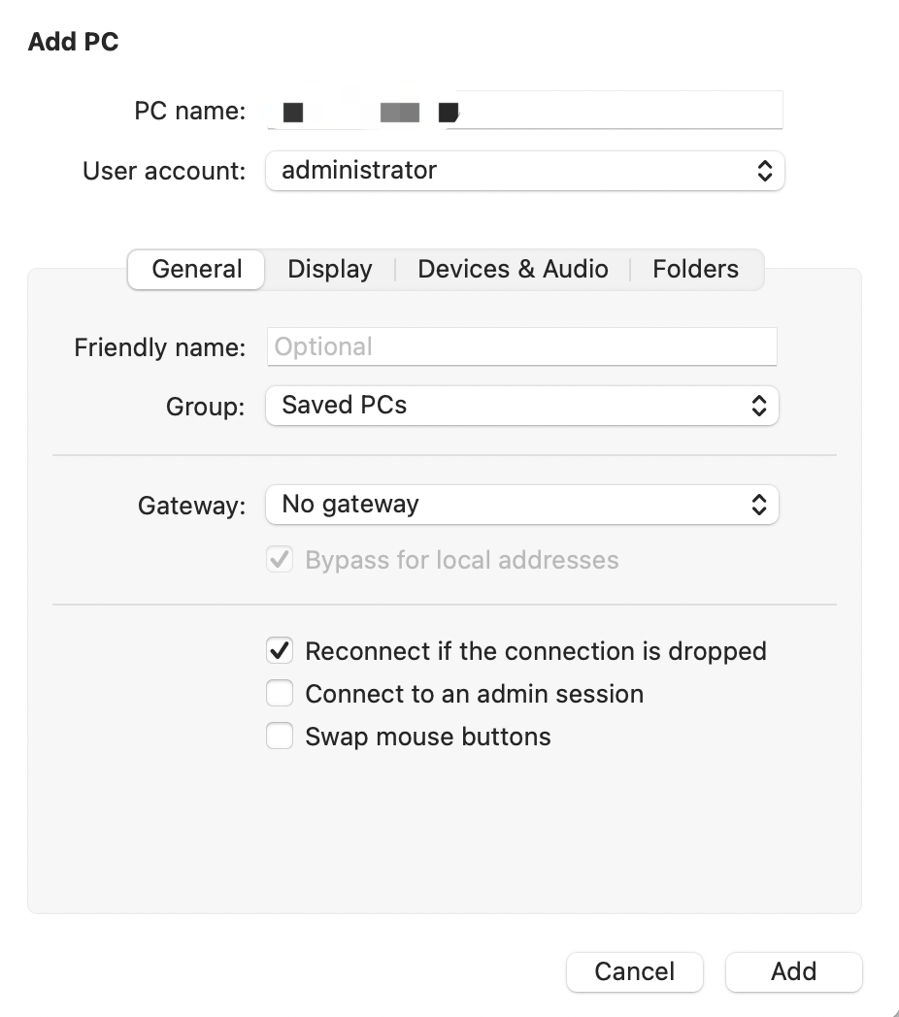Click the Friendly name text field

pyautogui.click(x=522, y=346)
